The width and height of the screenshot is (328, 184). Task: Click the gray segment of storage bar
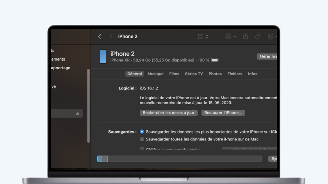(105, 159)
